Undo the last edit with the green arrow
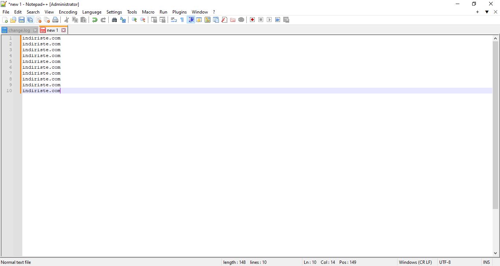The height and width of the screenshot is (266, 500). point(95,20)
